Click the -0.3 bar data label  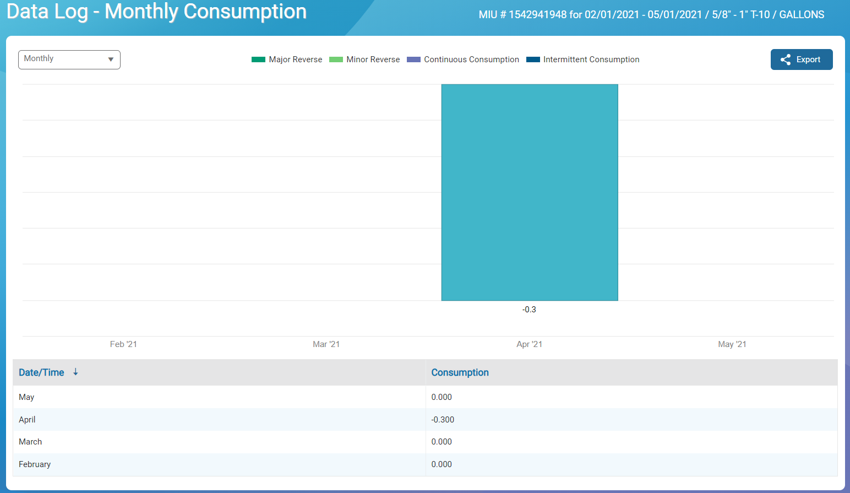[x=529, y=310]
